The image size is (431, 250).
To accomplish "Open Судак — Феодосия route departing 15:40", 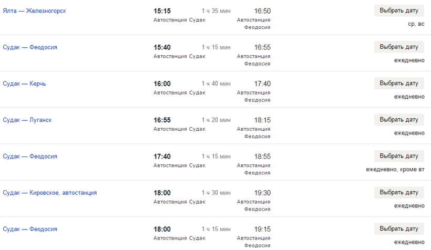I will (30, 47).
